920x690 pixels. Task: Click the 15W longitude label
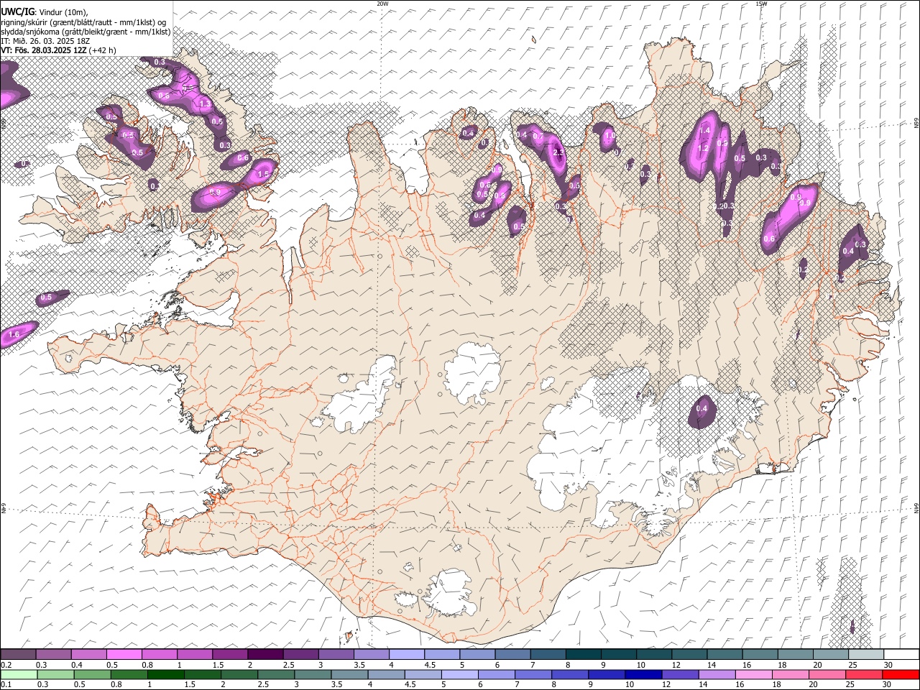761,4
